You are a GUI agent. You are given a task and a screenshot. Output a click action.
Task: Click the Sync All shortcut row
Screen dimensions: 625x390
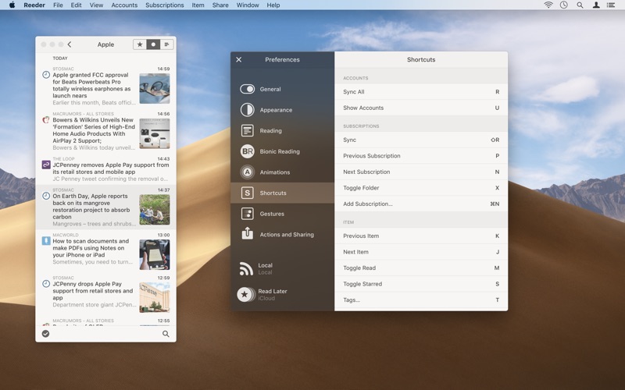(x=420, y=92)
